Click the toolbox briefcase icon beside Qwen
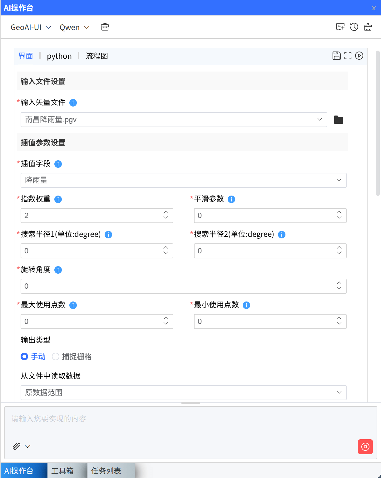Image resolution: width=381 pixels, height=478 pixels. click(105, 27)
